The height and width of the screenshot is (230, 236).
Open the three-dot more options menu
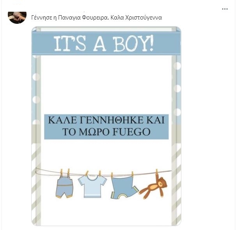(x=225, y=9)
